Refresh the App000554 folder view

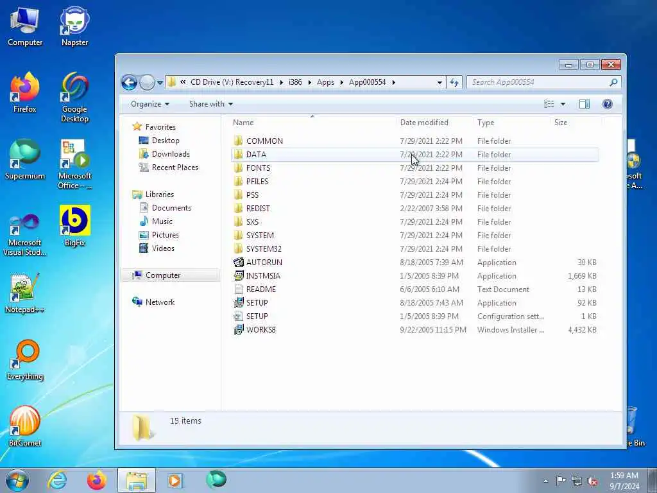coord(454,82)
